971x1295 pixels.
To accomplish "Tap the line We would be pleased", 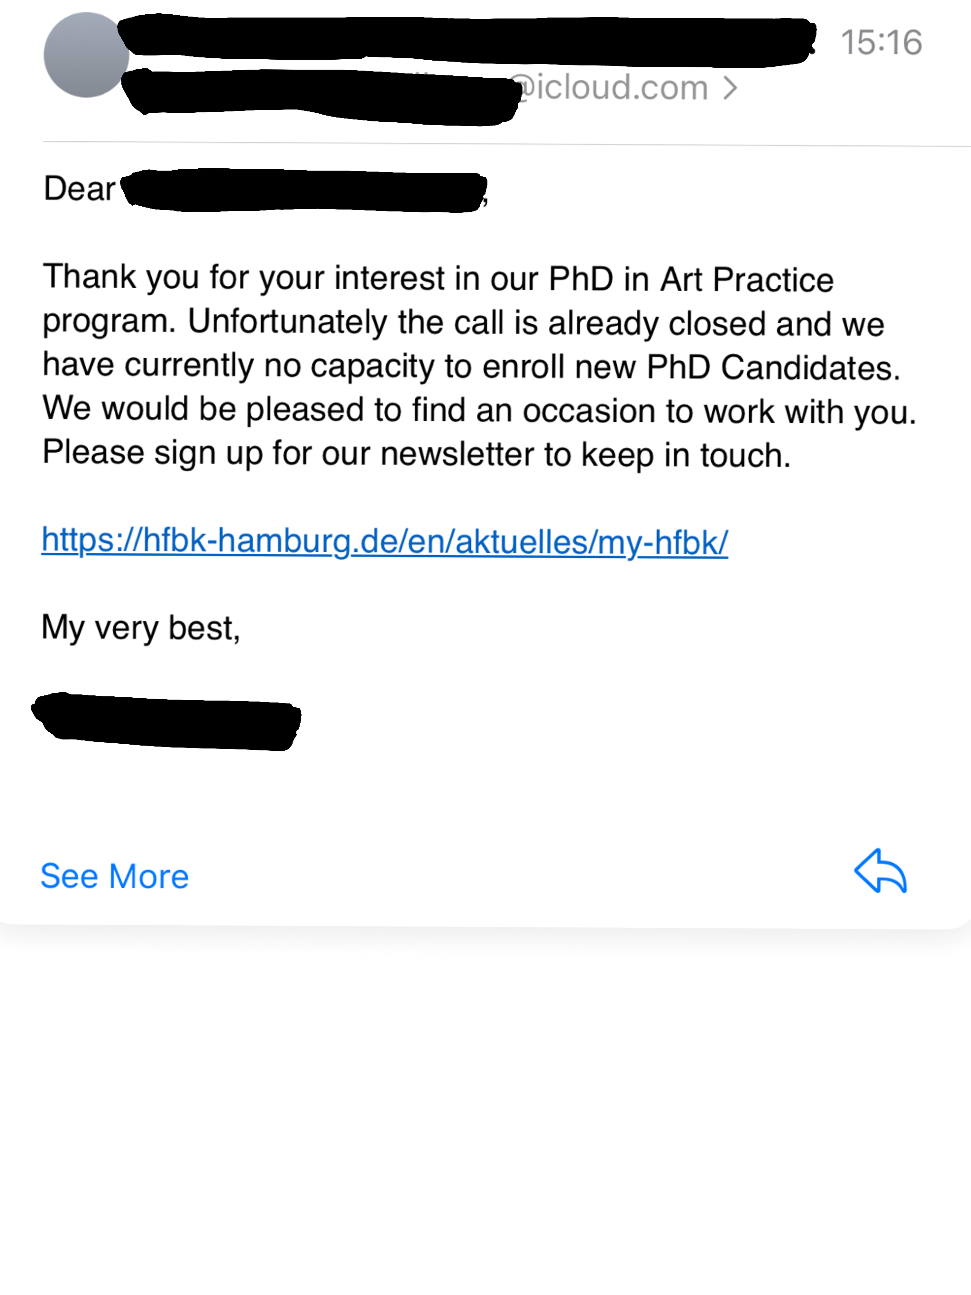I will (x=480, y=410).
